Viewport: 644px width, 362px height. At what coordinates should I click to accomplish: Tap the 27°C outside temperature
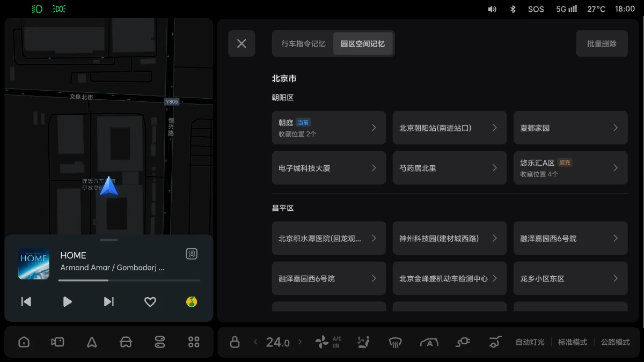point(596,9)
